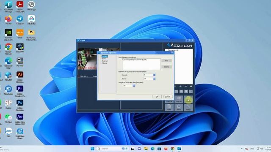Click the highlighted option button in Eye4
Viewport: 271px width, 152px height.
[188, 100]
